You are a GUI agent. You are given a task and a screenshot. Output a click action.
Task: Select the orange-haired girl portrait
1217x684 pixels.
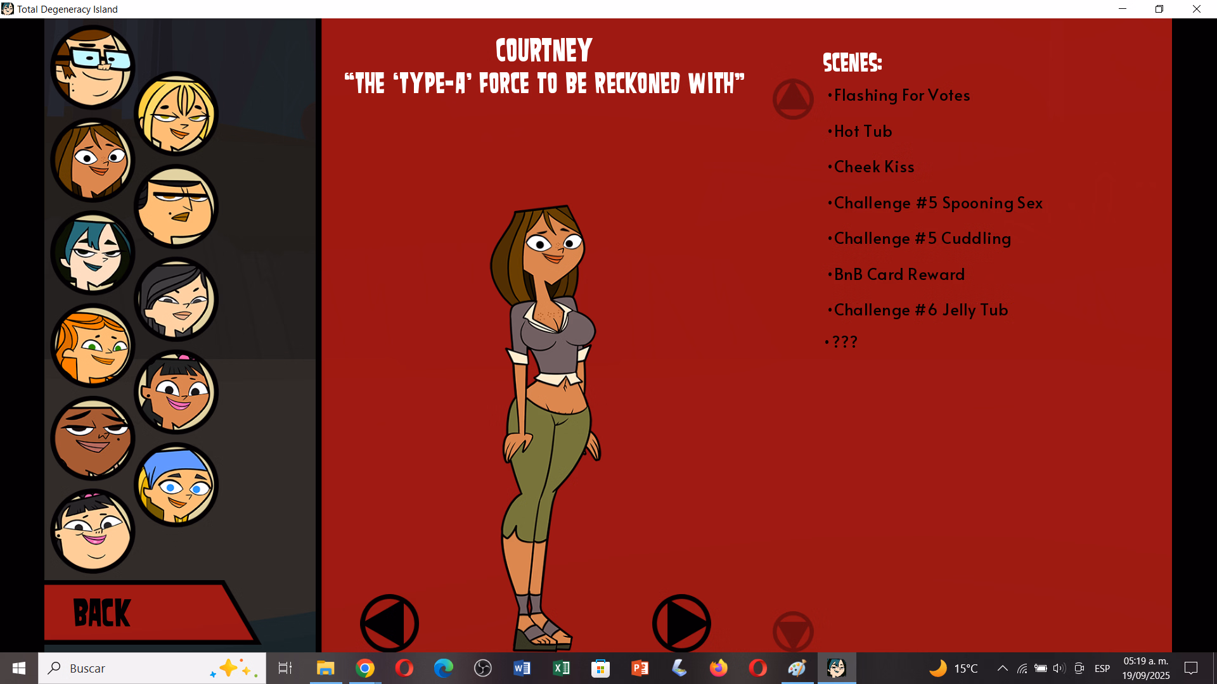coord(93,346)
